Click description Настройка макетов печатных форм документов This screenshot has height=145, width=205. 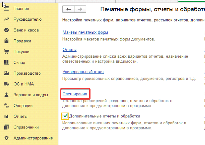[109, 39]
